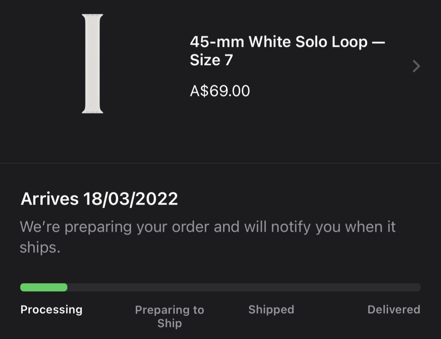
Task: Click the word "ships." ending the message
Action: 40,247
